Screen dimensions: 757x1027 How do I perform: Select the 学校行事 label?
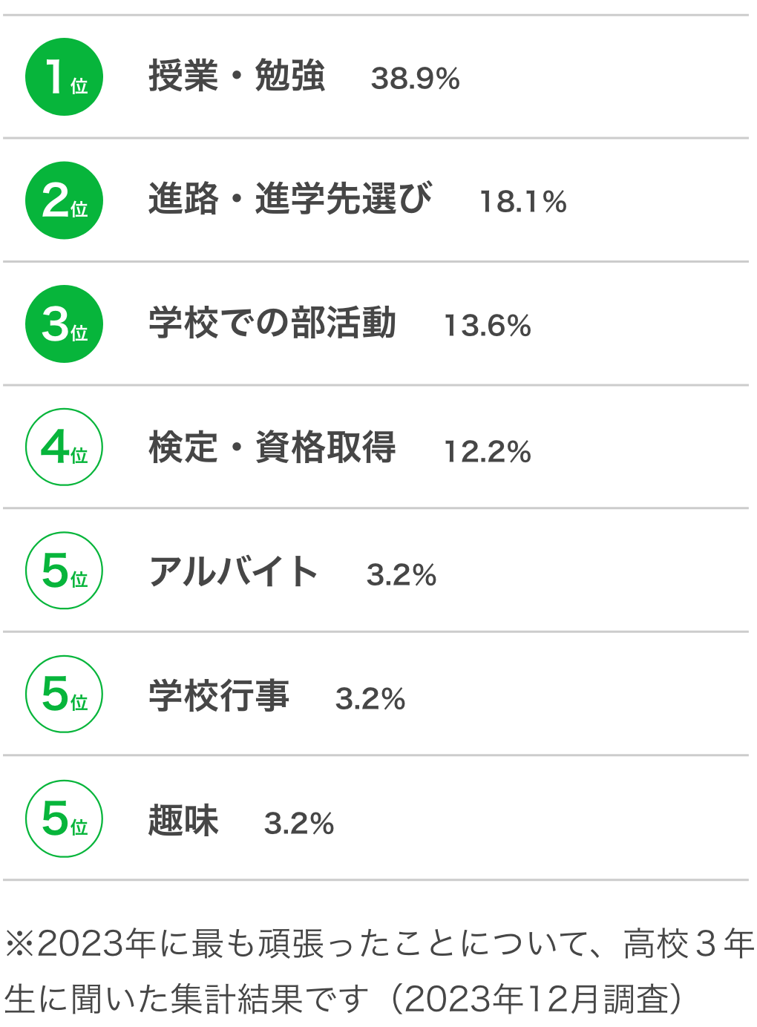(x=219, y=695)
